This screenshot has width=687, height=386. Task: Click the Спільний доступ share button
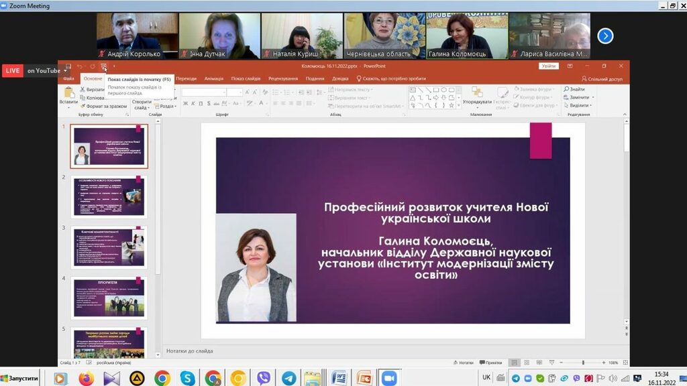[x=601, y=78]
